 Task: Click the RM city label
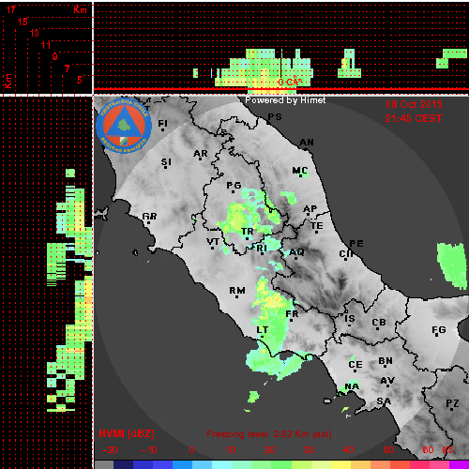[x=237, y=291]
